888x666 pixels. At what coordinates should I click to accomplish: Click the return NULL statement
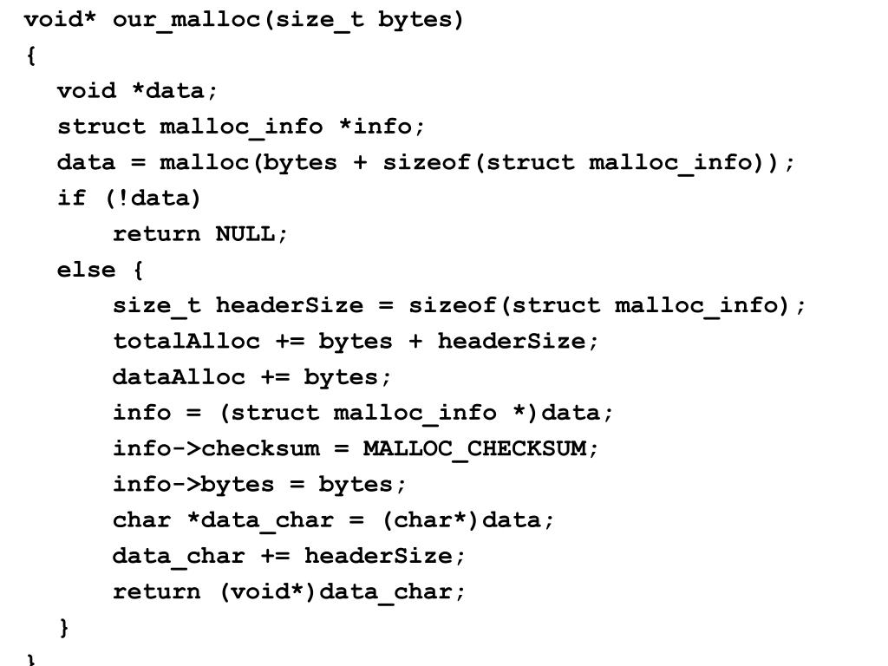point(200,234)
